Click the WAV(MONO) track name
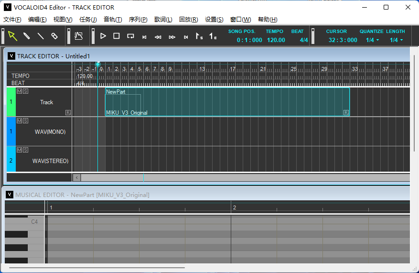 point(50,132)
